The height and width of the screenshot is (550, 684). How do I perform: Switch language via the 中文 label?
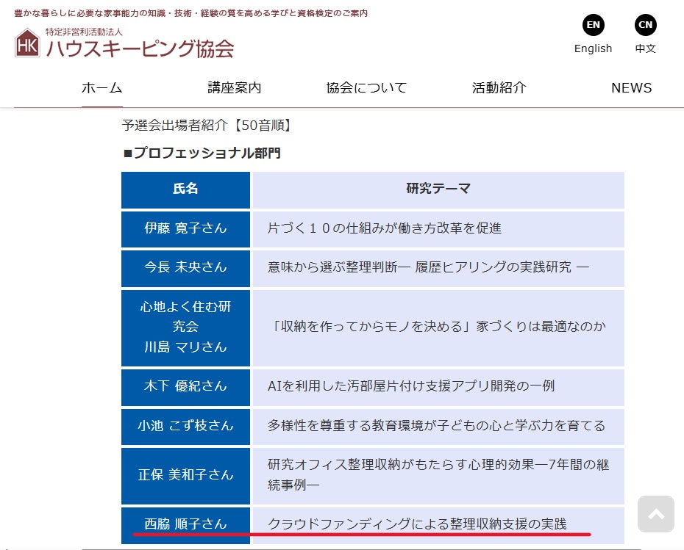tap(645, 48)
